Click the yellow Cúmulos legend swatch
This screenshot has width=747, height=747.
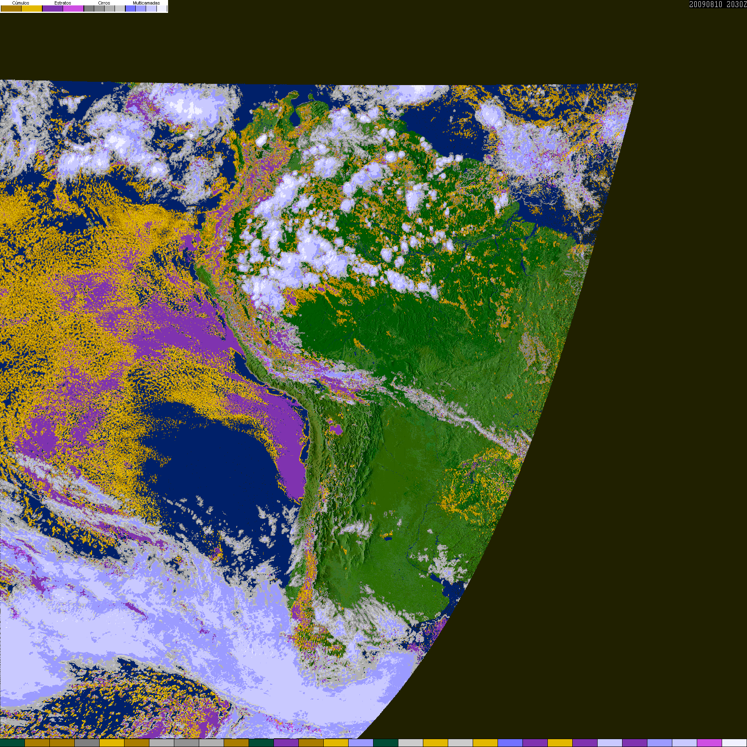(x=32, y=8)
